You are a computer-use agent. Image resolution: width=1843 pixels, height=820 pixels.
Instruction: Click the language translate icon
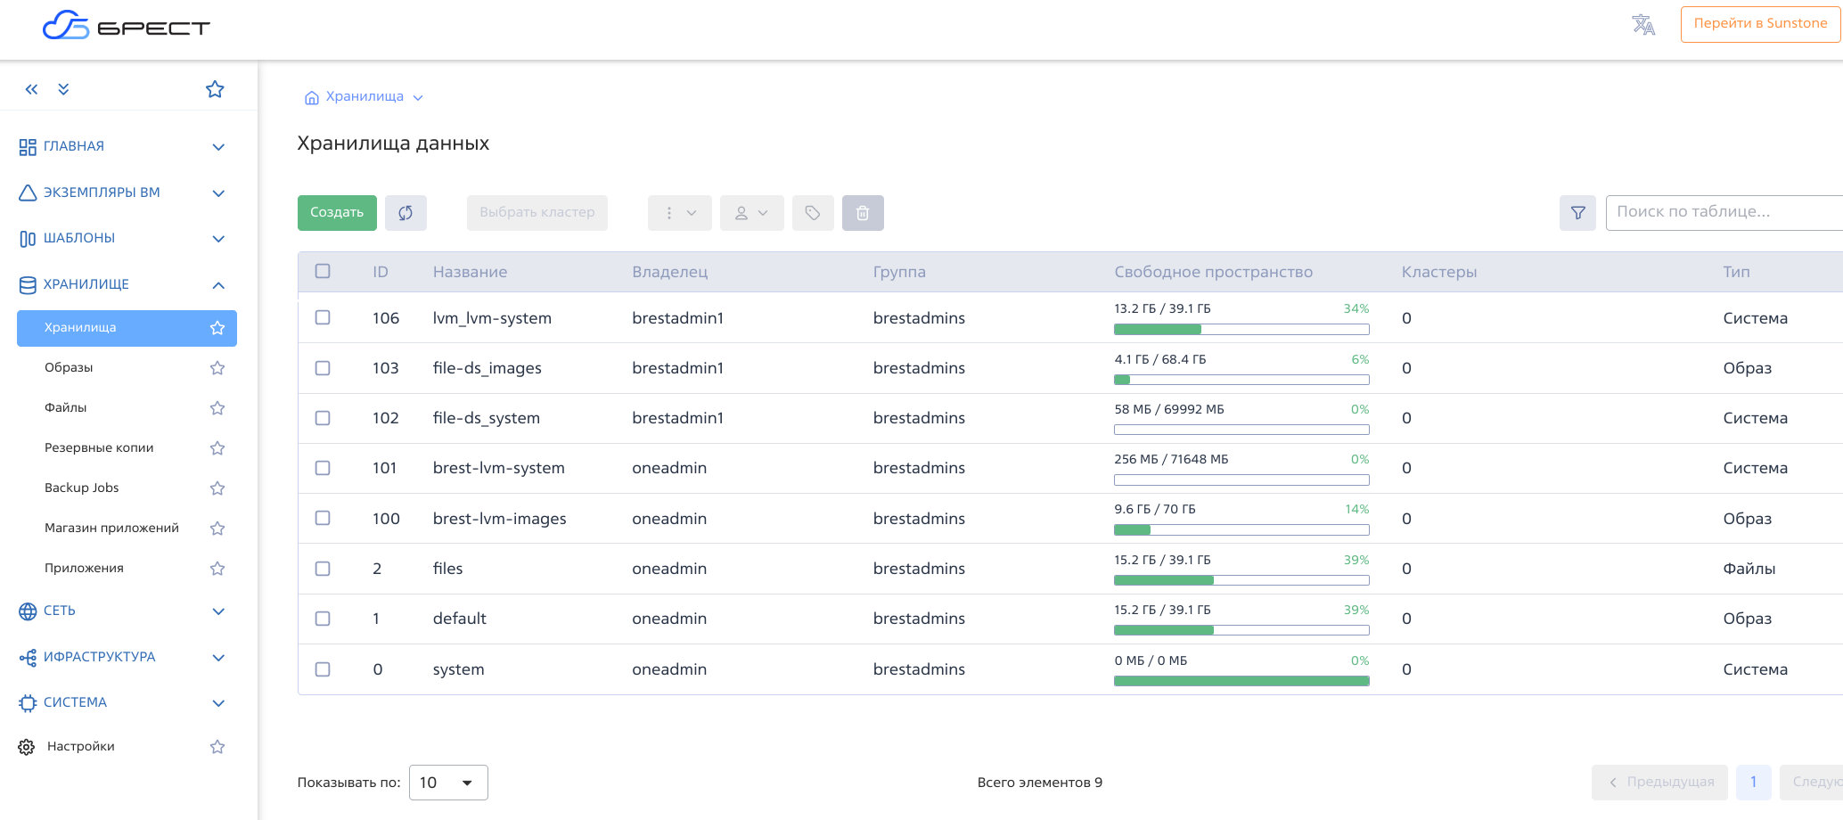click(1642, 25)
